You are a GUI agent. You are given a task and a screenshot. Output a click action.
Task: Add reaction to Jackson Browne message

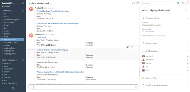click(x=127, y=47)
